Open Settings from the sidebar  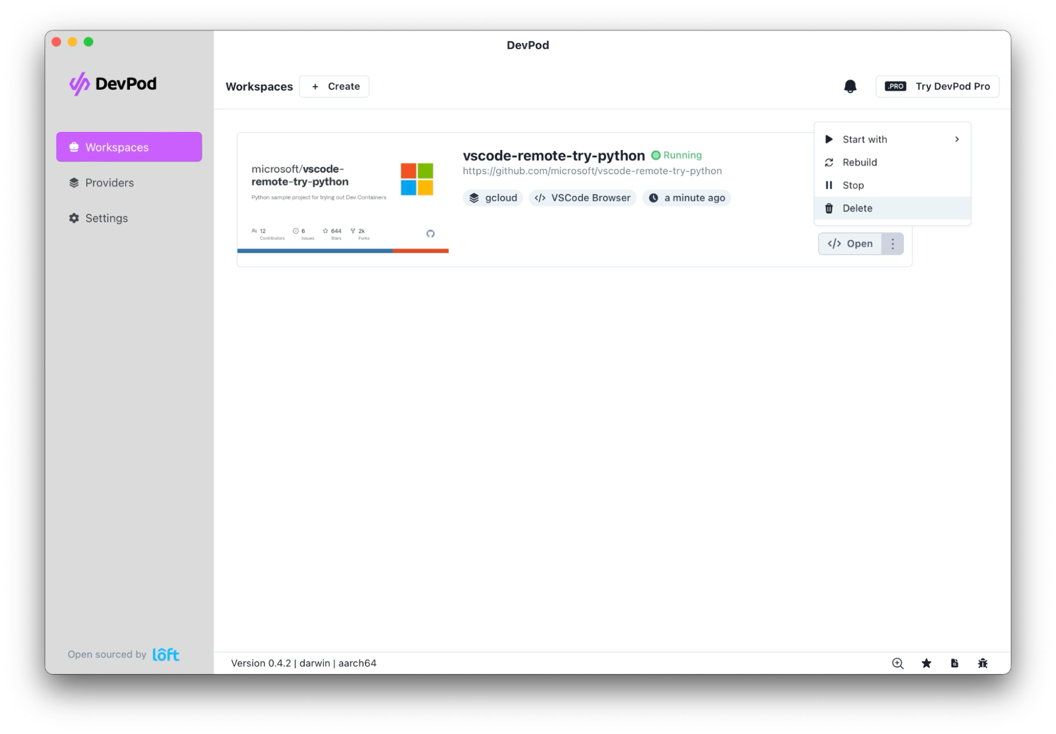106,218
